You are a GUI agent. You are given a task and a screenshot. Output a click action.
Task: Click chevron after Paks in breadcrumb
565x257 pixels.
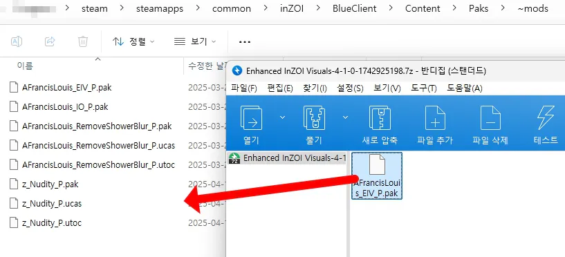click(x=503, y=8)
